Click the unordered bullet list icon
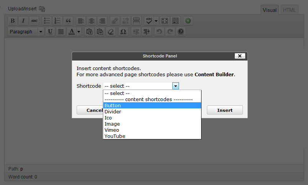Image resolution: width=308 pixels, height=185 pixels. (x=47, y=21)
